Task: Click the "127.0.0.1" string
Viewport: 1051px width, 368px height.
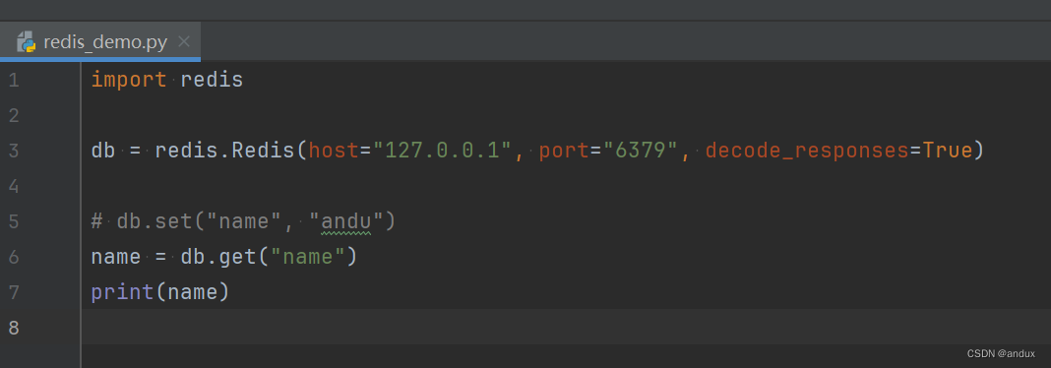Action: 443,151
